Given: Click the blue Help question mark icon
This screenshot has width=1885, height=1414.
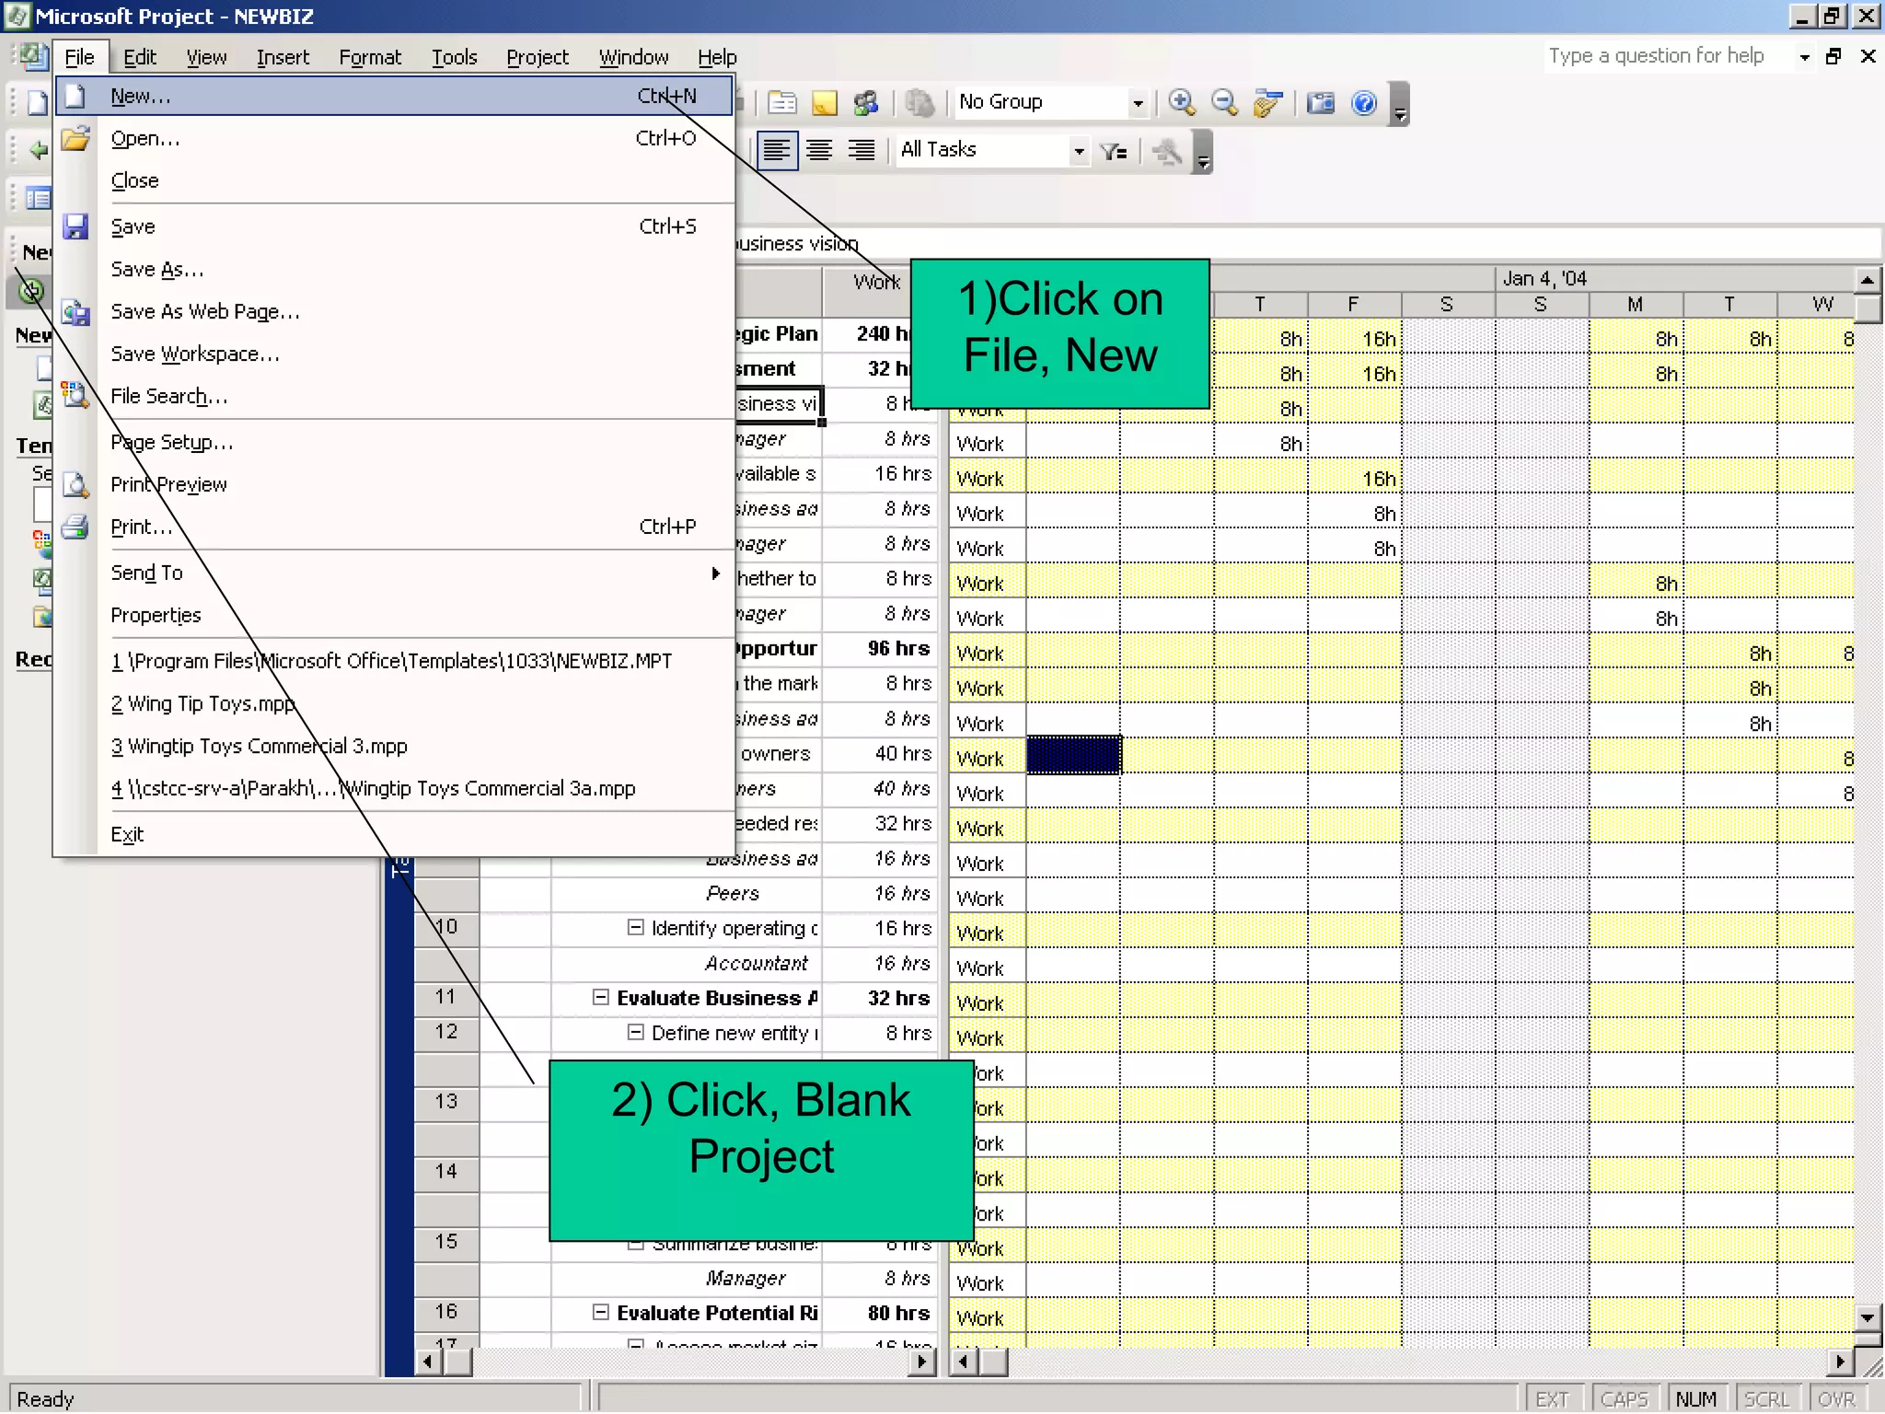Looking at the screenshot, I should pos(1364,102).
